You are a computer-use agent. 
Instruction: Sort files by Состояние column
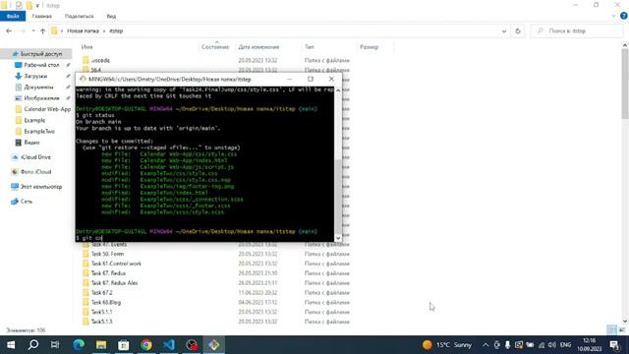point(215,47)
